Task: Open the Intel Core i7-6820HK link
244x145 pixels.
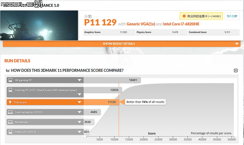Action: pyautogui.click(x=181, y=24)
